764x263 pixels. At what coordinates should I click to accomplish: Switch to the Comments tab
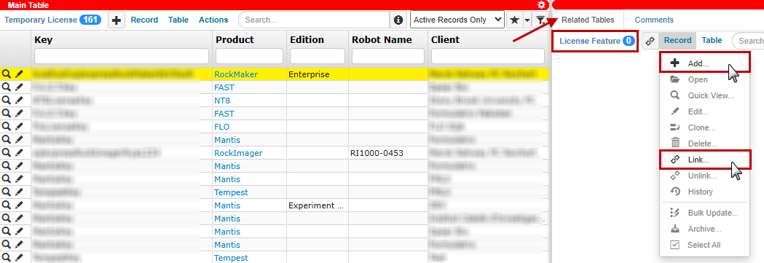point(654,20)
